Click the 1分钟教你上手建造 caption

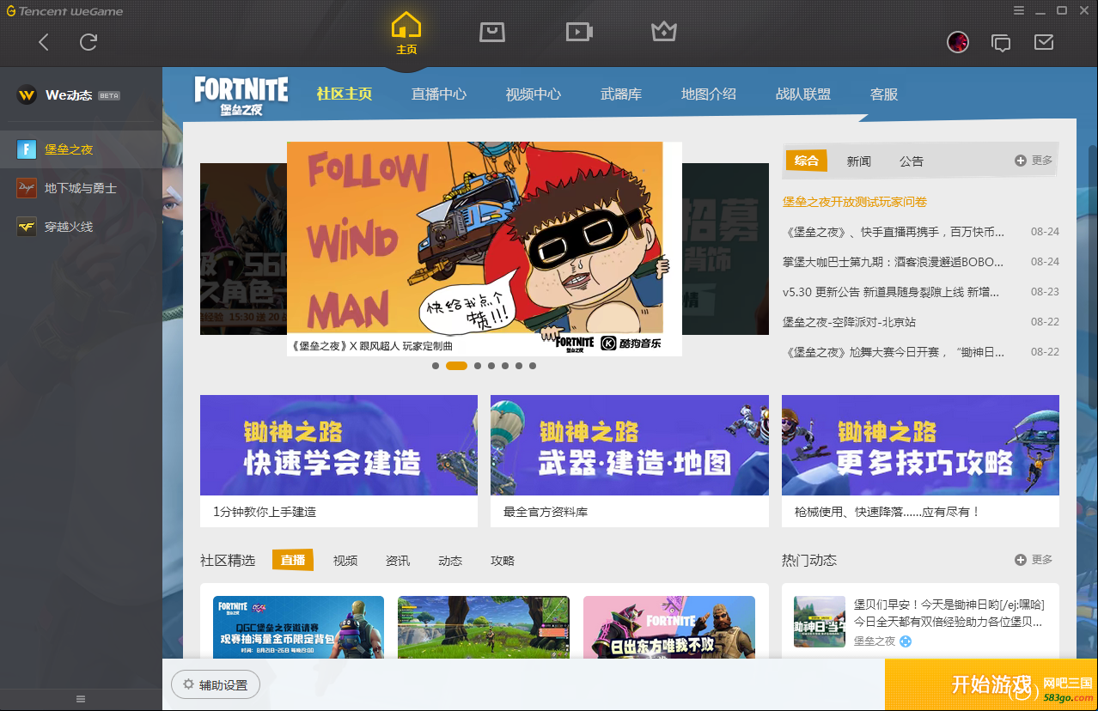(x=265, y=512)
